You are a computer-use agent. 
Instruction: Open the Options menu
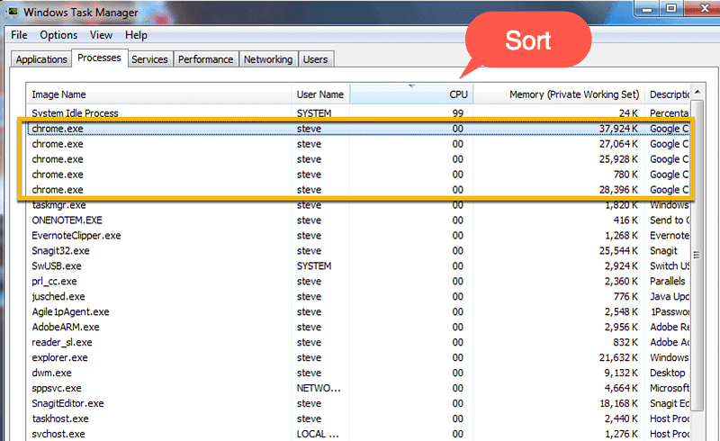[58, 35]
